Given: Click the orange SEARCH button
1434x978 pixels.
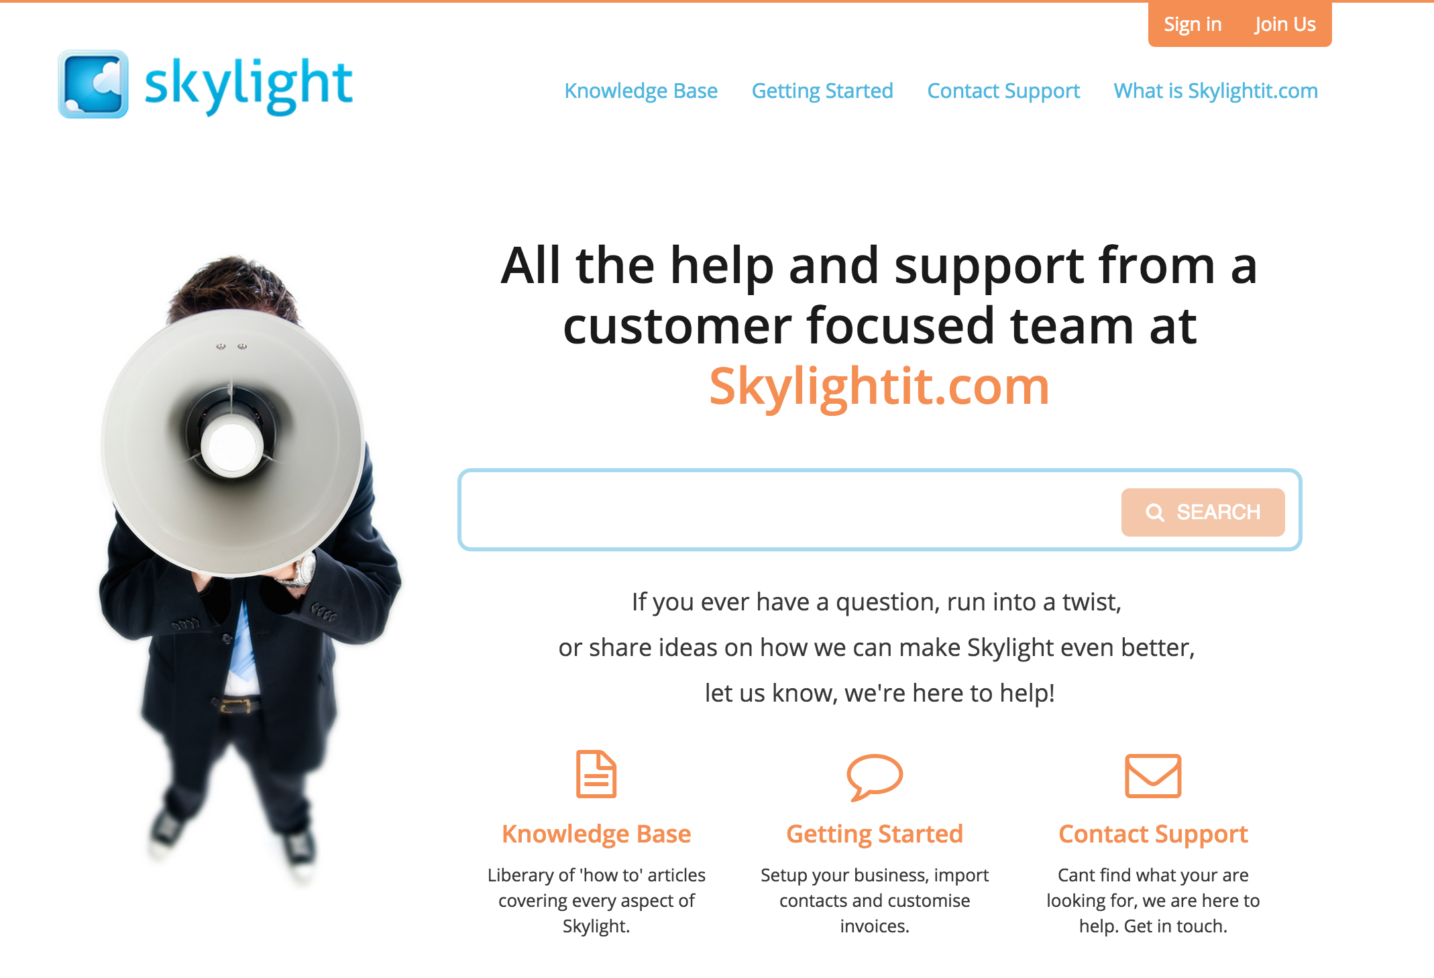Looking at the screenshot, I should tap(1203, 512).
